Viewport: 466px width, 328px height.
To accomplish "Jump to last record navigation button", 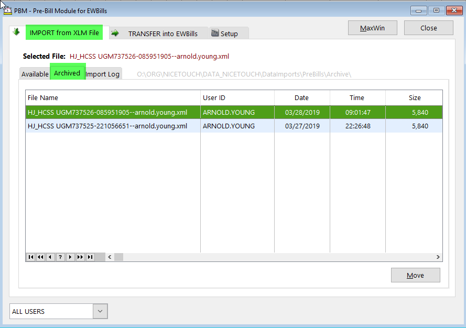I will [x=90, y=257].
